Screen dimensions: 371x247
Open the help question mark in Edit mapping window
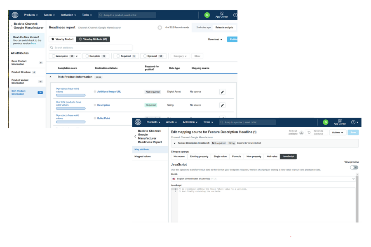click(353, 122)
